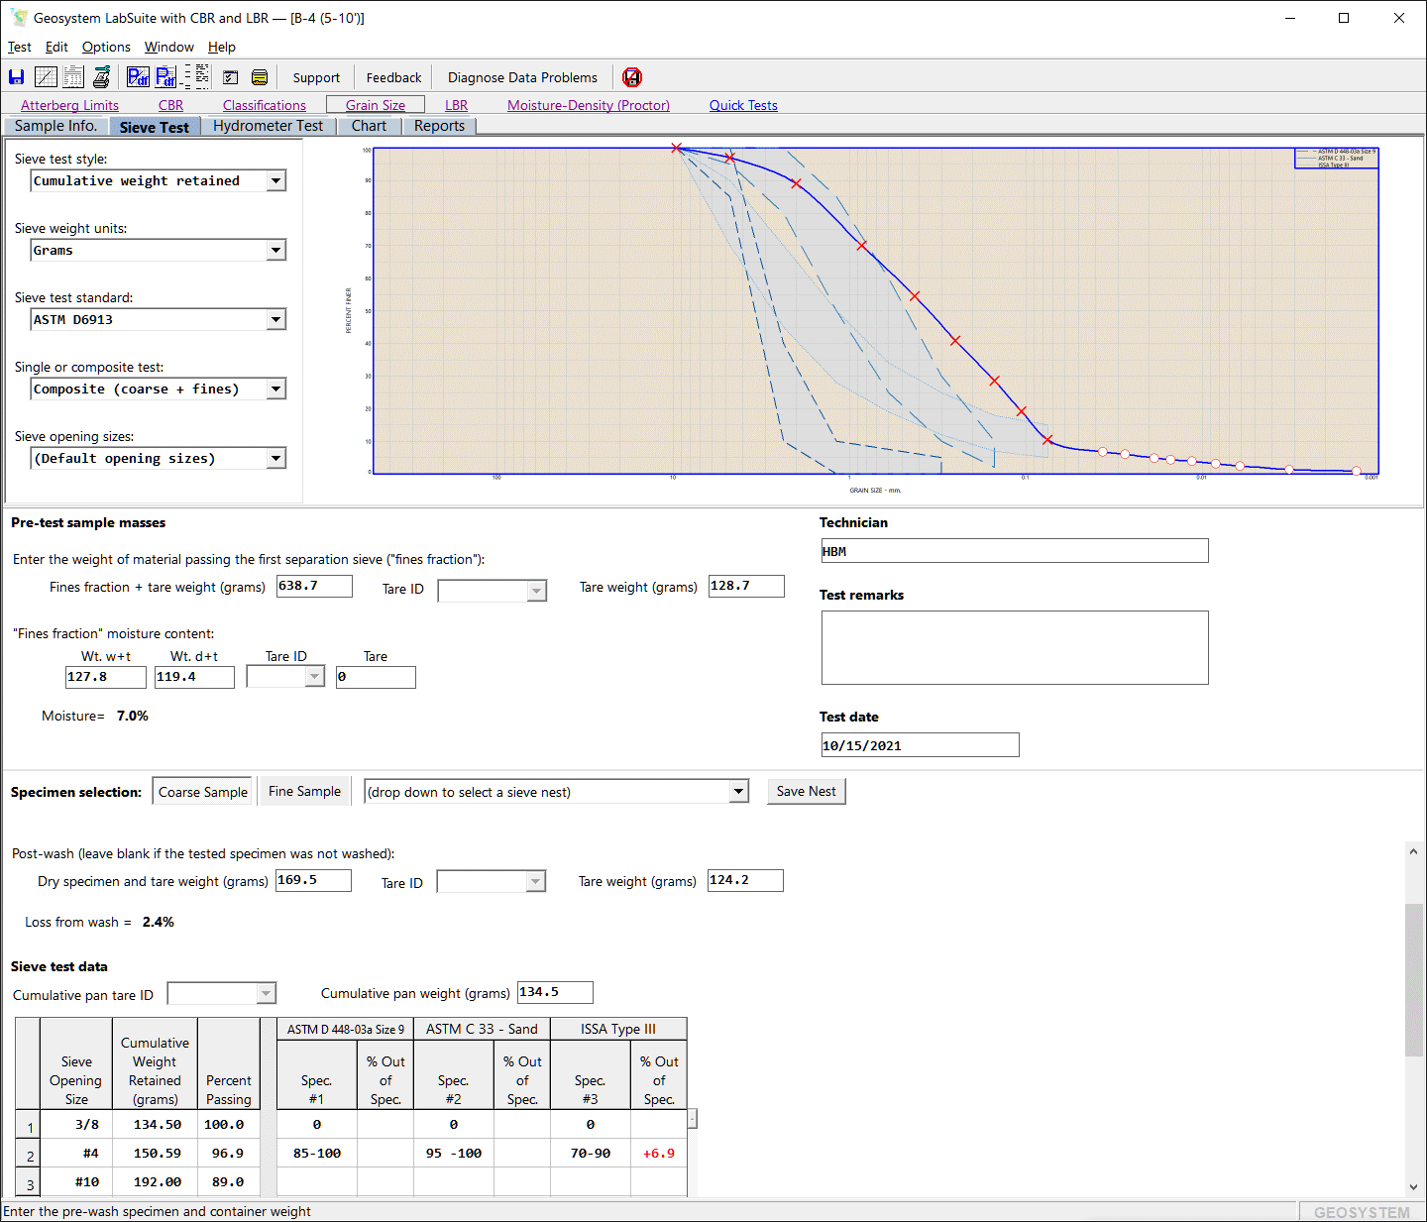Screen dimensions: 1427x1222
Task: Click the Technician input field
Action: [x=1014, y=551]
